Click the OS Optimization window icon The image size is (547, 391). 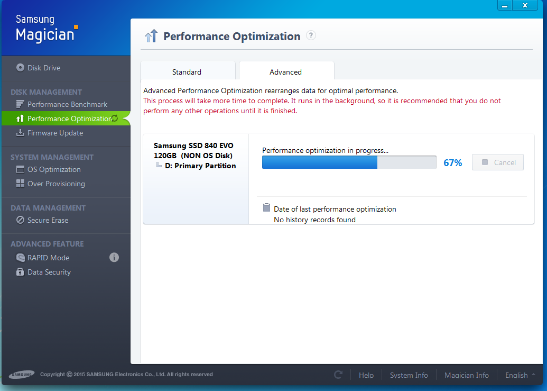click(x=20, y=169)
